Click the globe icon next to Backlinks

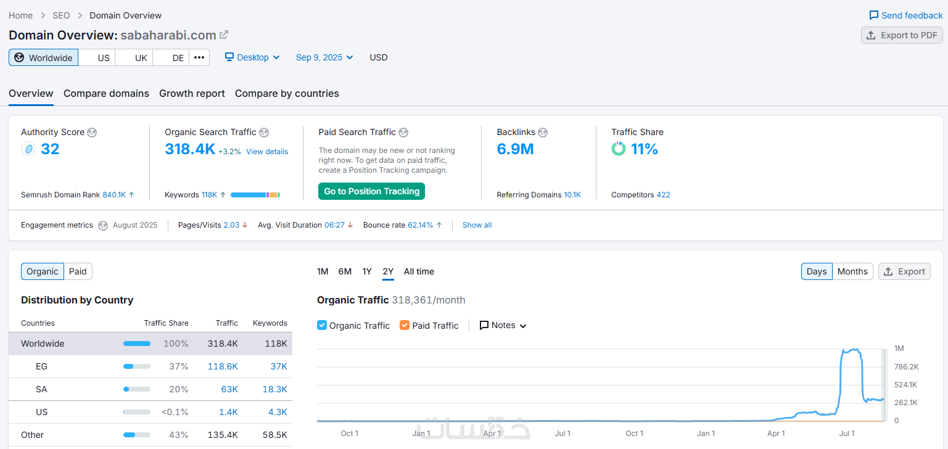[543, 132]
